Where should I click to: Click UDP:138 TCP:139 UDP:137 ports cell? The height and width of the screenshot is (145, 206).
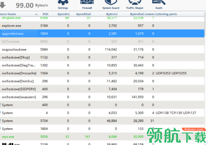pyautogui.click(x=176, y=113)
